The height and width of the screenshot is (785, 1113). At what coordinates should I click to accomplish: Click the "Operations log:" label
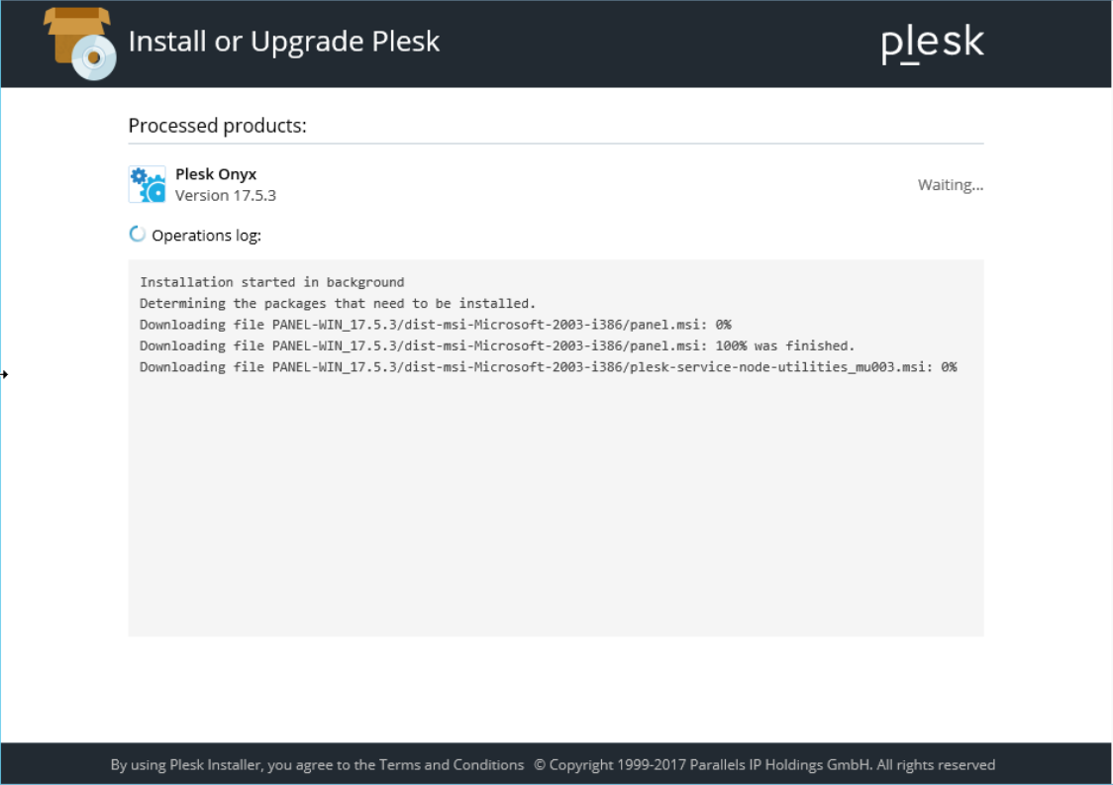pyautogui.click(x=206, y=236)
